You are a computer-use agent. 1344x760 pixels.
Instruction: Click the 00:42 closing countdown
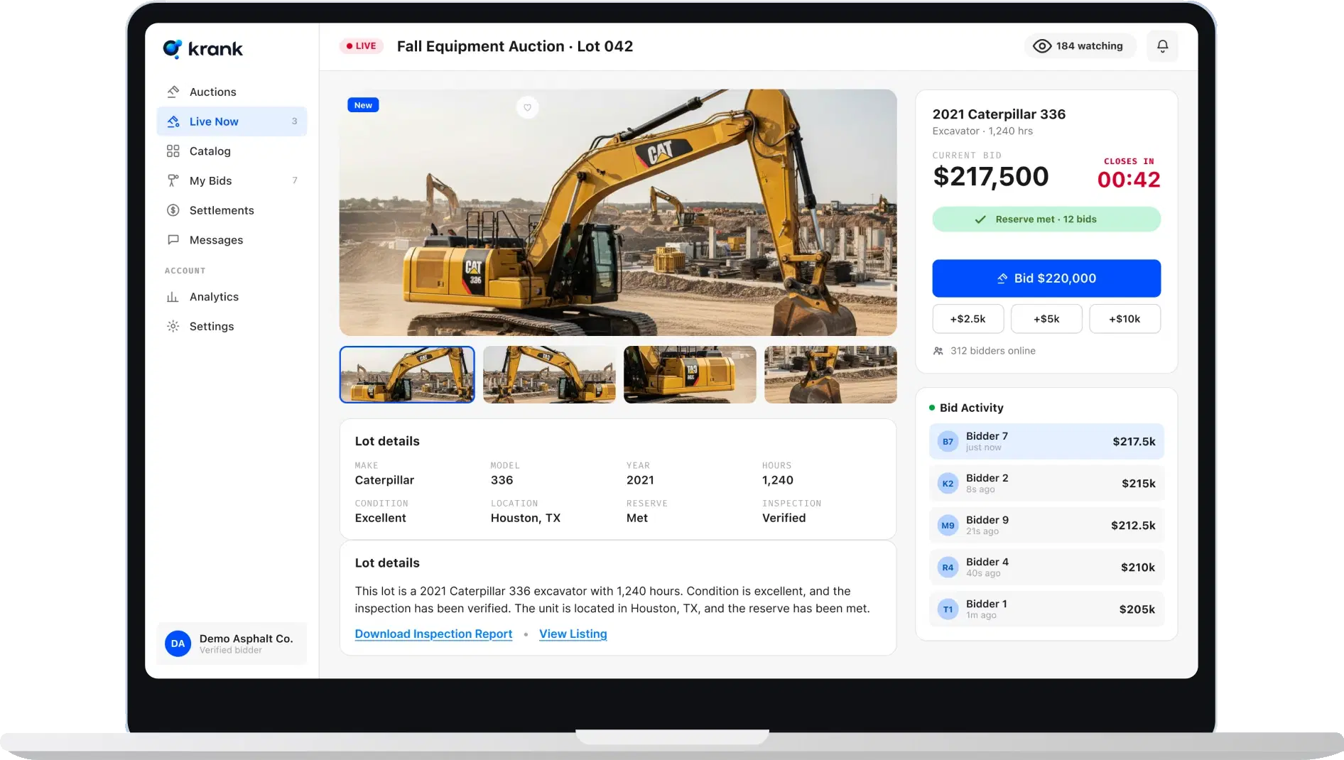click(x=1129, y=180)
